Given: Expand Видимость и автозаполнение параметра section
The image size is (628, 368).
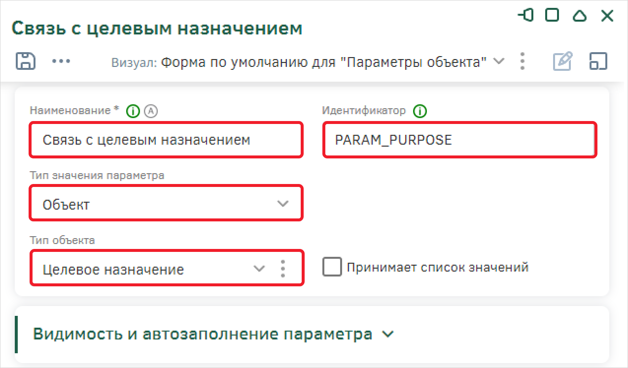Looking at the screenshot, I should click(x=213, y=334).
